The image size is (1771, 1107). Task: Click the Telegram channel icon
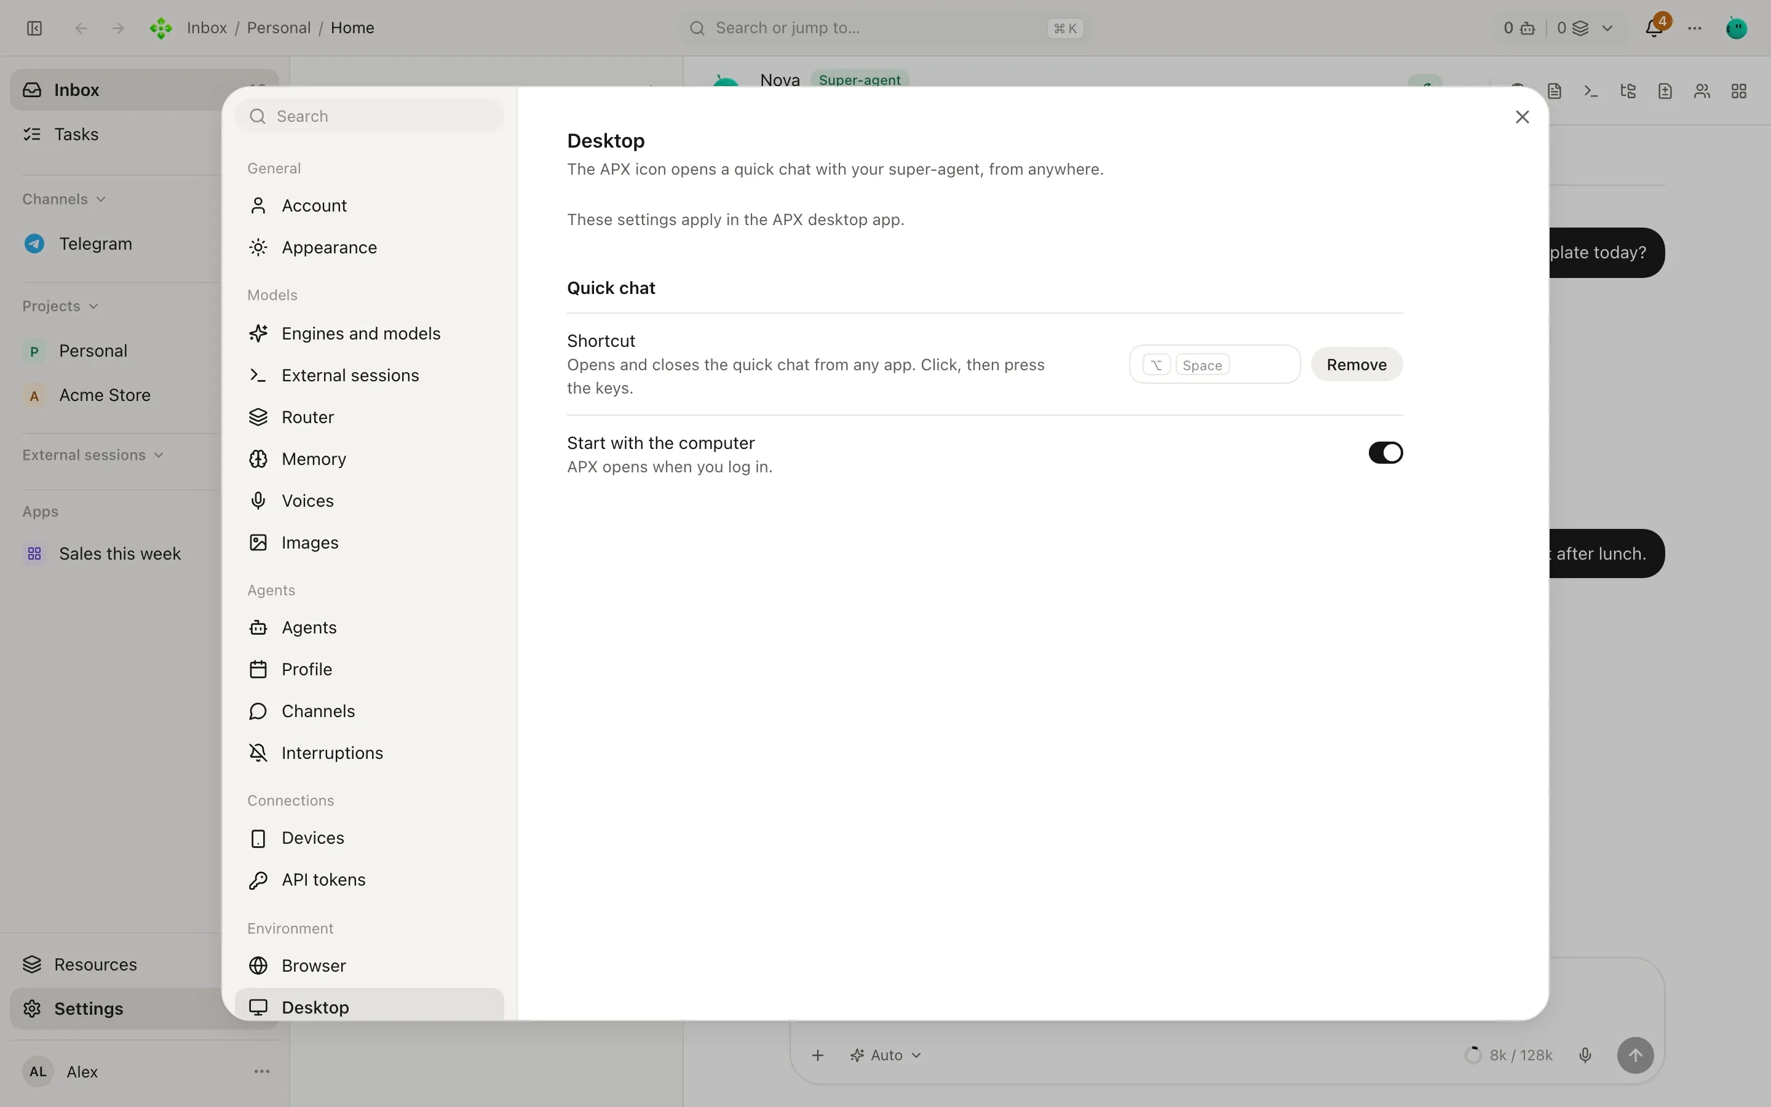34,244
